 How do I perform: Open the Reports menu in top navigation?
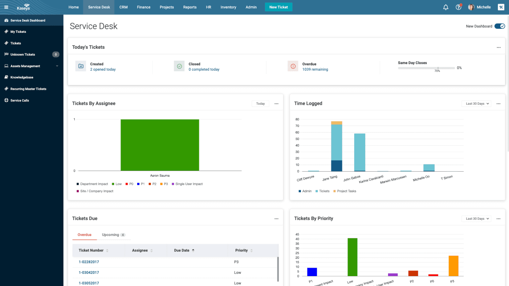tap(190, 7)
